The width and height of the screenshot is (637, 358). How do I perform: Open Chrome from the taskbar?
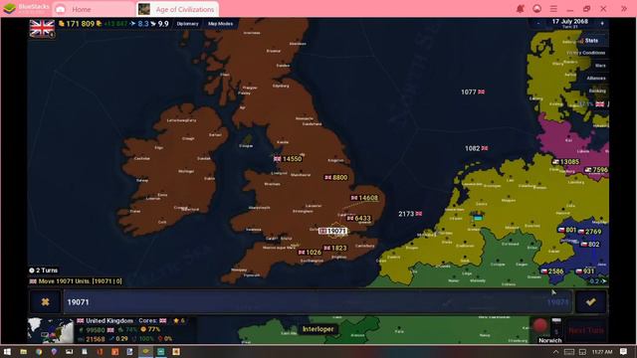39,351
